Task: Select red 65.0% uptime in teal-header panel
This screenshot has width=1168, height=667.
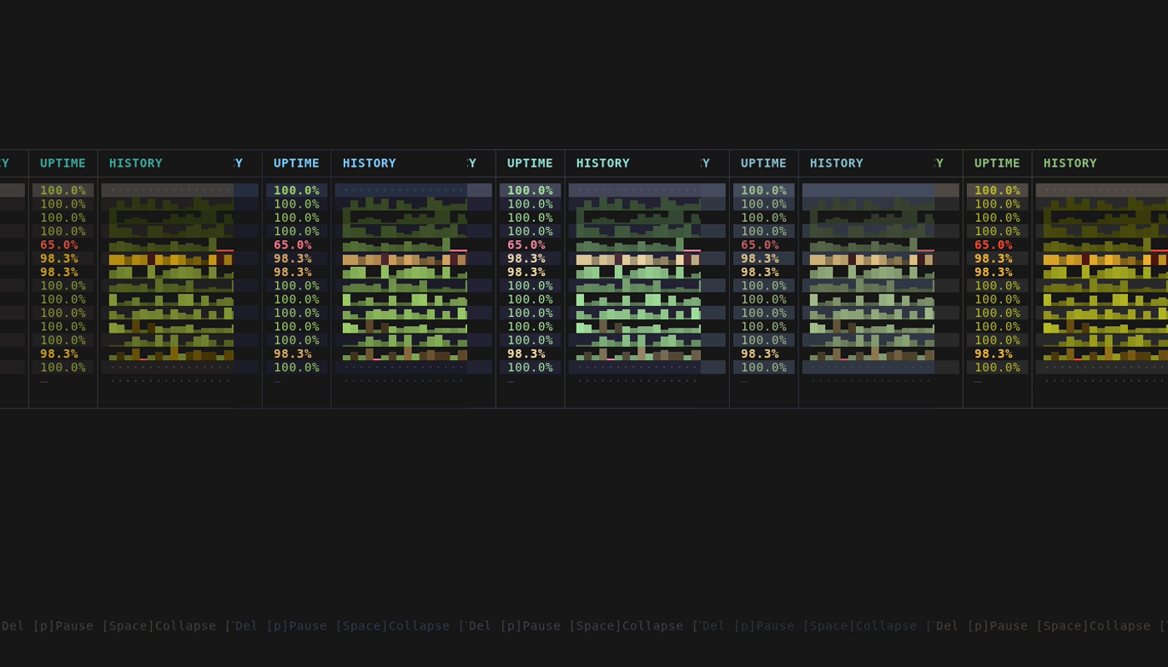Action: [x=59, y=245]
